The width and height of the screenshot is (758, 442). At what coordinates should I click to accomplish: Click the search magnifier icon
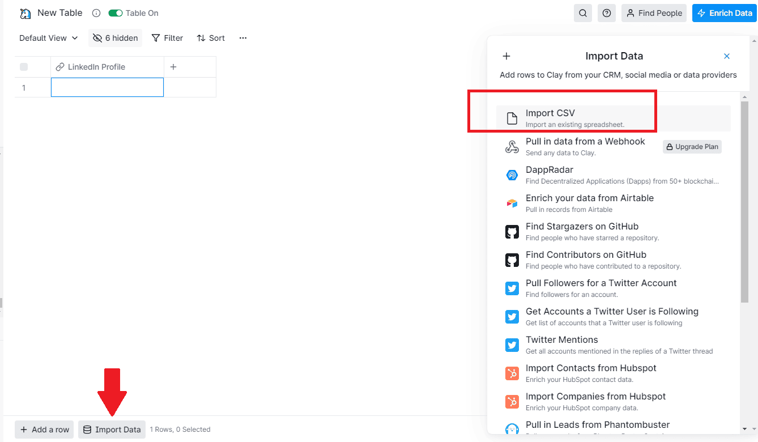(582, 13)
